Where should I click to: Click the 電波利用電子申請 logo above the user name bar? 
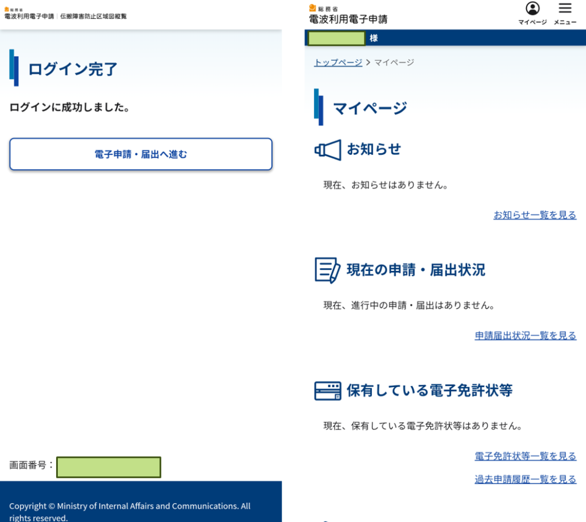(x=348, y=16)
